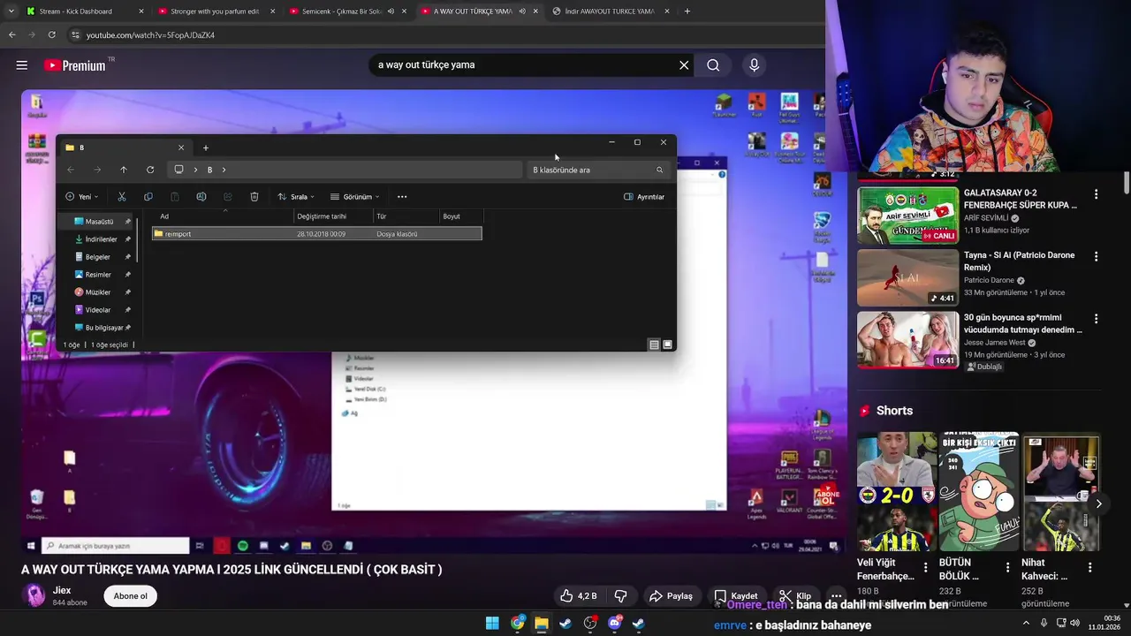Reload the page in the browser

52,34
